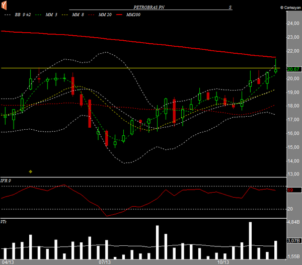Click the olive diamond marker on the chart
This screenshot has height=265, width=302.
30,171
